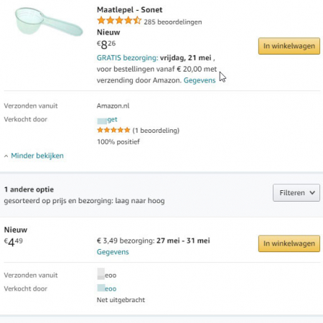Open Gegevens link under €3,49 bezorging
Screen dimensions: 323x323
tap(113, 252)
